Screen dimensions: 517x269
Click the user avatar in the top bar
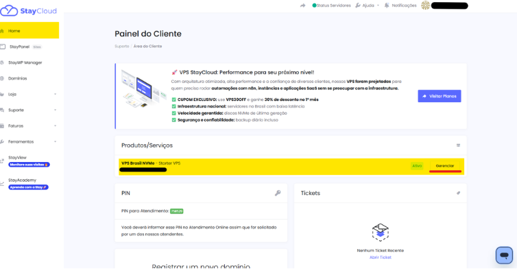point(426,5)
